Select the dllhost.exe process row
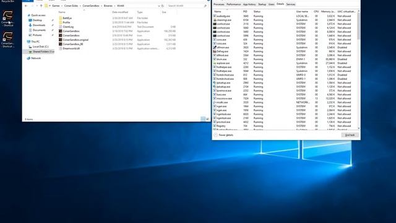The image size is (396, 223). 285,55
